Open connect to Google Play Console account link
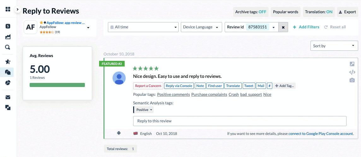Image resolution: width=361 pixels, height=157 pixels. coord(321,133)
